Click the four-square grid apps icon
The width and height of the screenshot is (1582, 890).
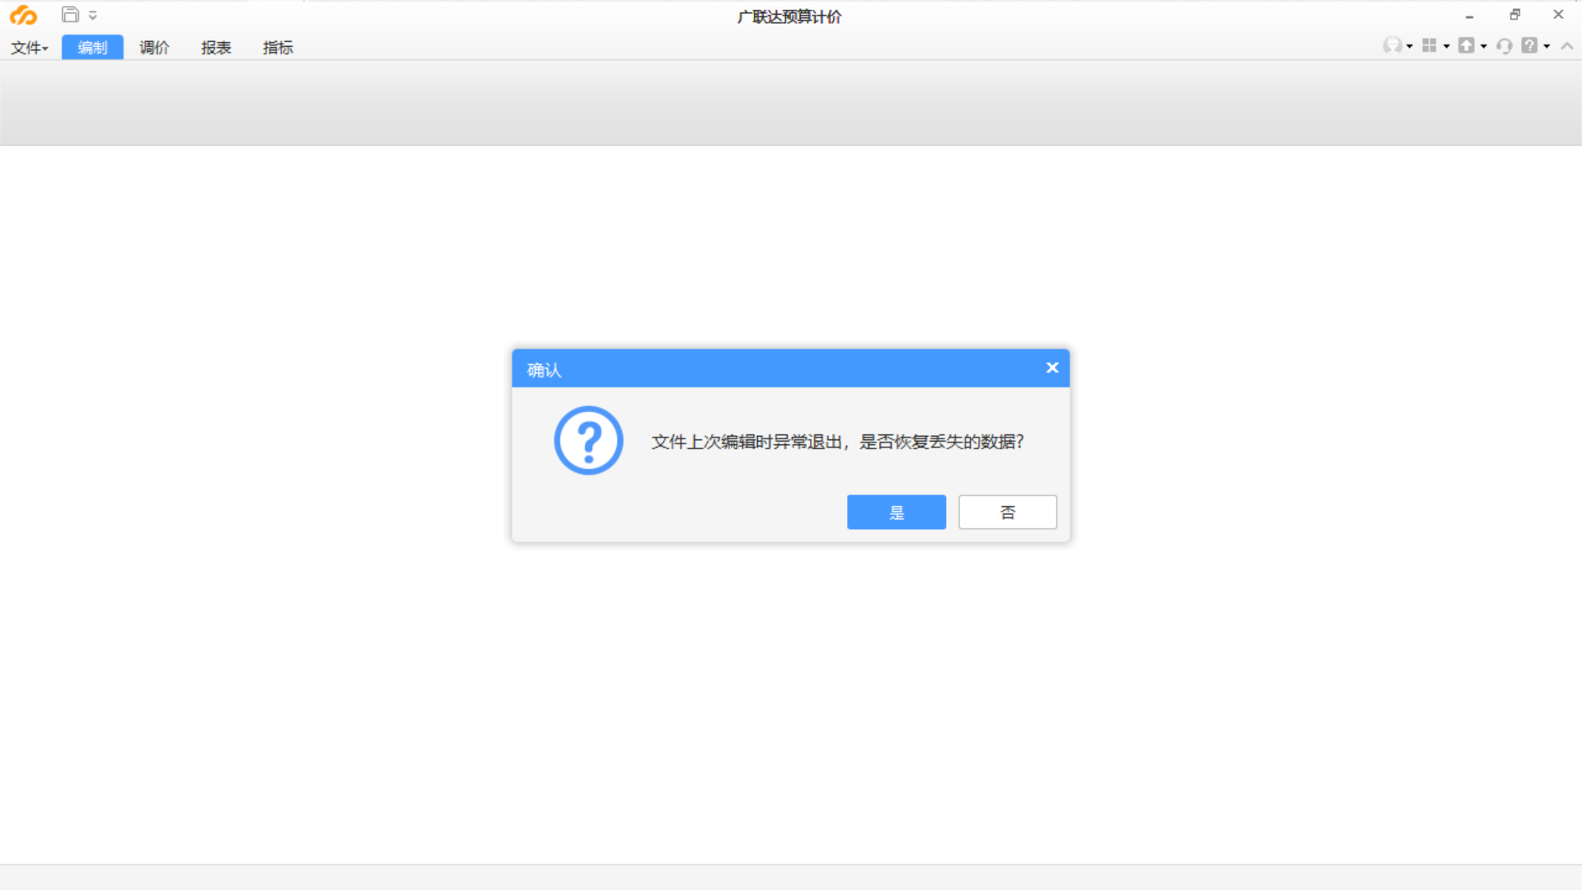[1430, 46]
